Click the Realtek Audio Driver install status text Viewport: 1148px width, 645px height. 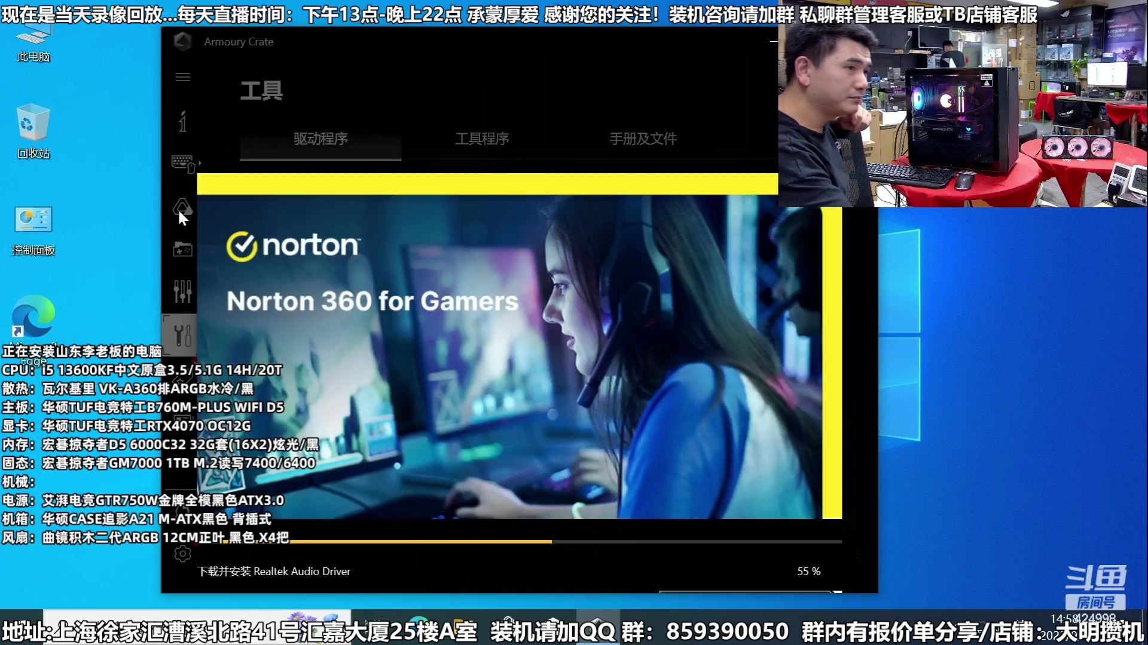[x=274, y=572]
